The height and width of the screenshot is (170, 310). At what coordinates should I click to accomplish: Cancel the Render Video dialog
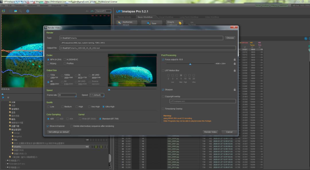click(x=229, y=132)
